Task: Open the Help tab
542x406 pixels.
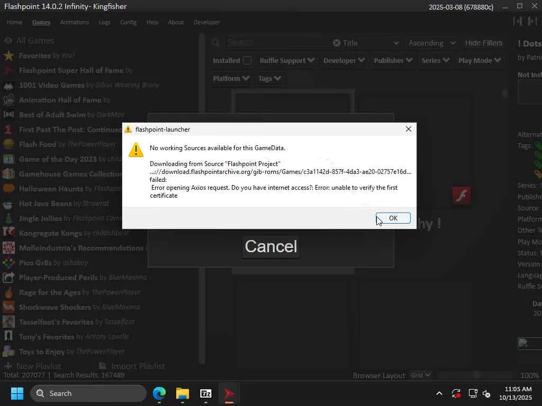Action: pos(152,22)
